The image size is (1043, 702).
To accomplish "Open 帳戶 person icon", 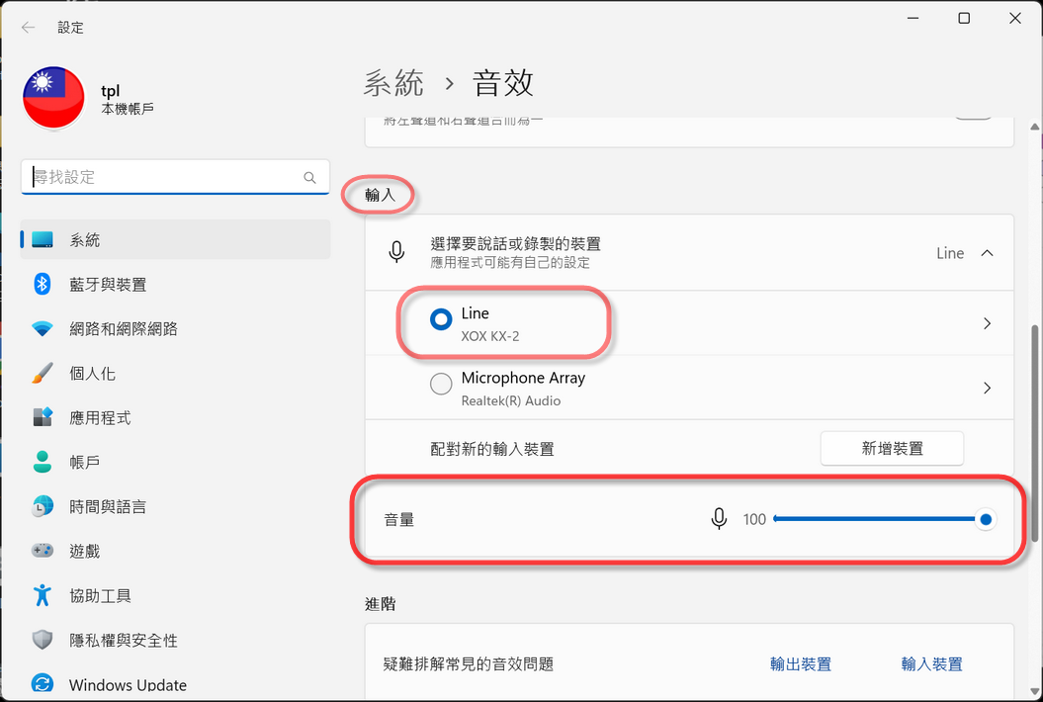I will [43, 462].
